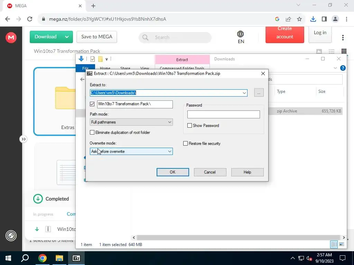This screenshot has height=265, width=354.
Task: Open Explorer Share tab
Action: pos(125,68)
